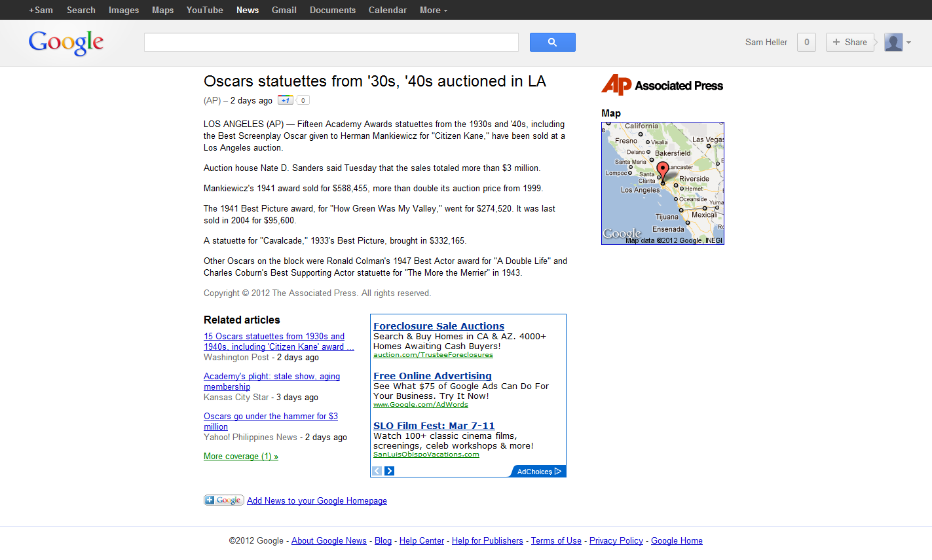Image resolution: width=932 pixels, height=560 pixels.
Task: Click the blue search magnifier button
Action: tap(552, 42)
